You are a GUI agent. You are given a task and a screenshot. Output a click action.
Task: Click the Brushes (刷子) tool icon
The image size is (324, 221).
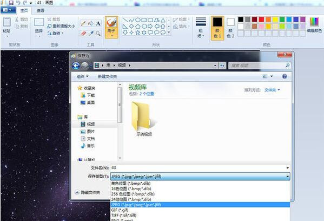(111, 22)
